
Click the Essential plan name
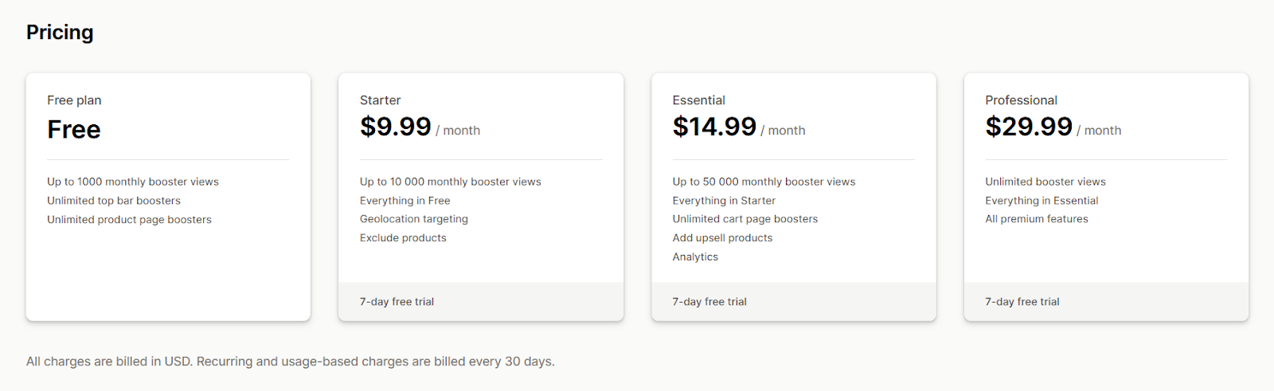(698, 100)
